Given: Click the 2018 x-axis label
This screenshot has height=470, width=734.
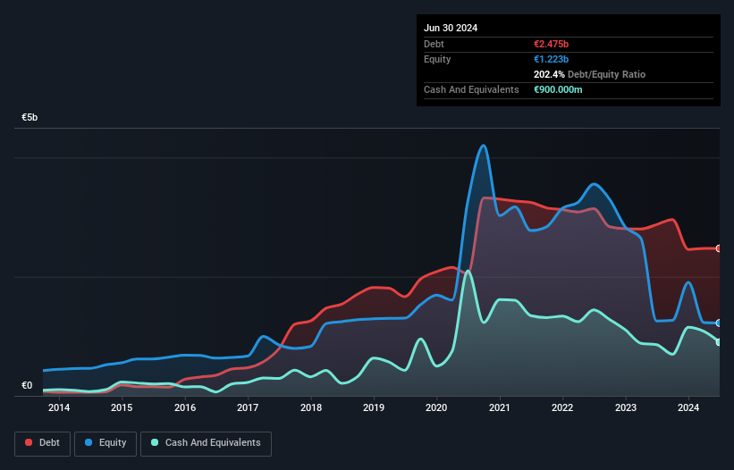Looking at the screenshot, I should coord(311,407).
